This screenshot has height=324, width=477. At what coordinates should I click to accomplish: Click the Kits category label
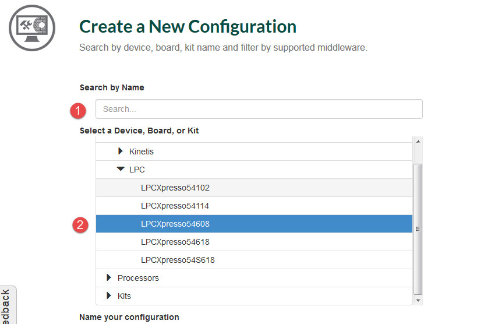click(124, 296)
